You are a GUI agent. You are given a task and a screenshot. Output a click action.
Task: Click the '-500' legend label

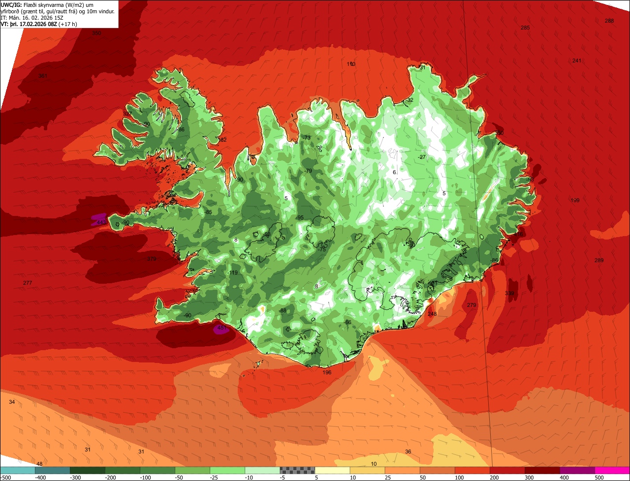coord(5,478)
